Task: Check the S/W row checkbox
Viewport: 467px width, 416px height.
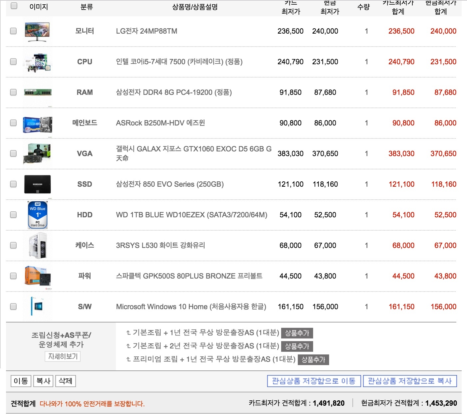Action: (x=13, y=307)
